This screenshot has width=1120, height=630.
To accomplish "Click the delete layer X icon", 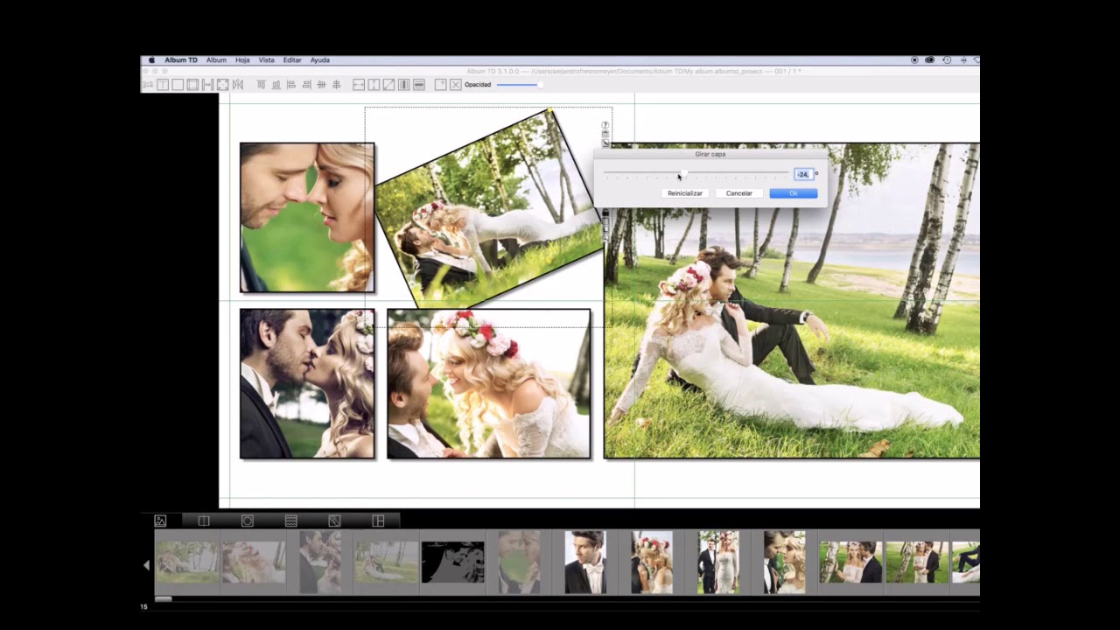I will click(x=456, y=85).
